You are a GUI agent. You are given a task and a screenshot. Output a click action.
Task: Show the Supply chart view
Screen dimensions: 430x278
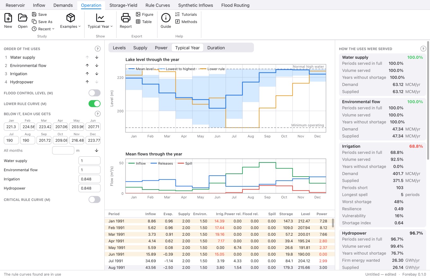[x=140, y=48]
